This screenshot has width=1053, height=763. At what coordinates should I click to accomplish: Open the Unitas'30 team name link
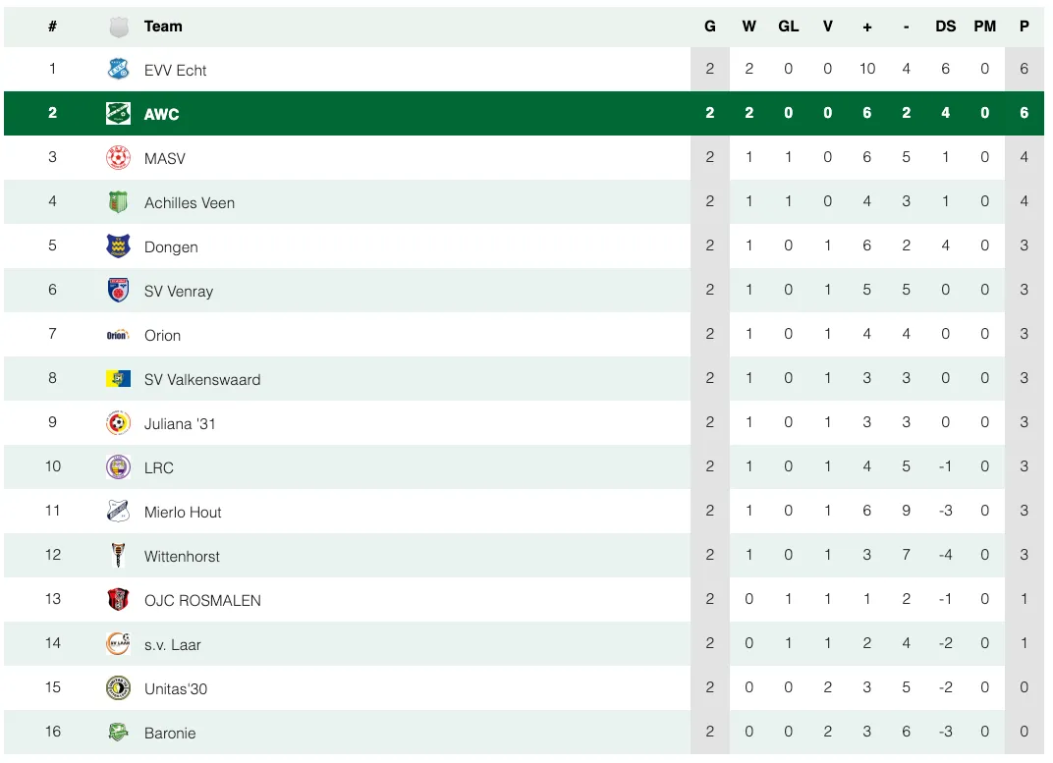[176, 689]
